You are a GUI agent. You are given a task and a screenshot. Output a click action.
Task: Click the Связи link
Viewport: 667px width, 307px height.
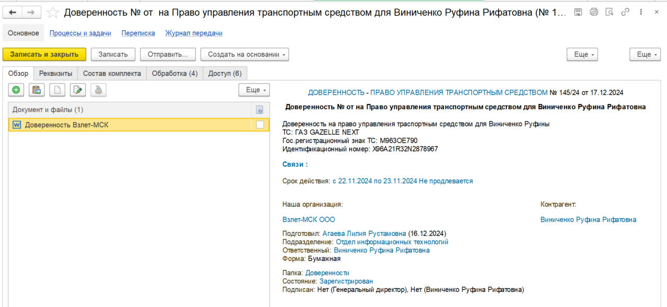pyautogui.click(x=295, y=164)
